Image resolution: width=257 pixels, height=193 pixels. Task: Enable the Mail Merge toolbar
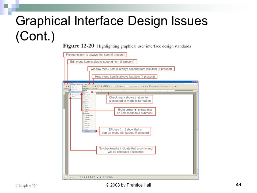coord(89,108)
